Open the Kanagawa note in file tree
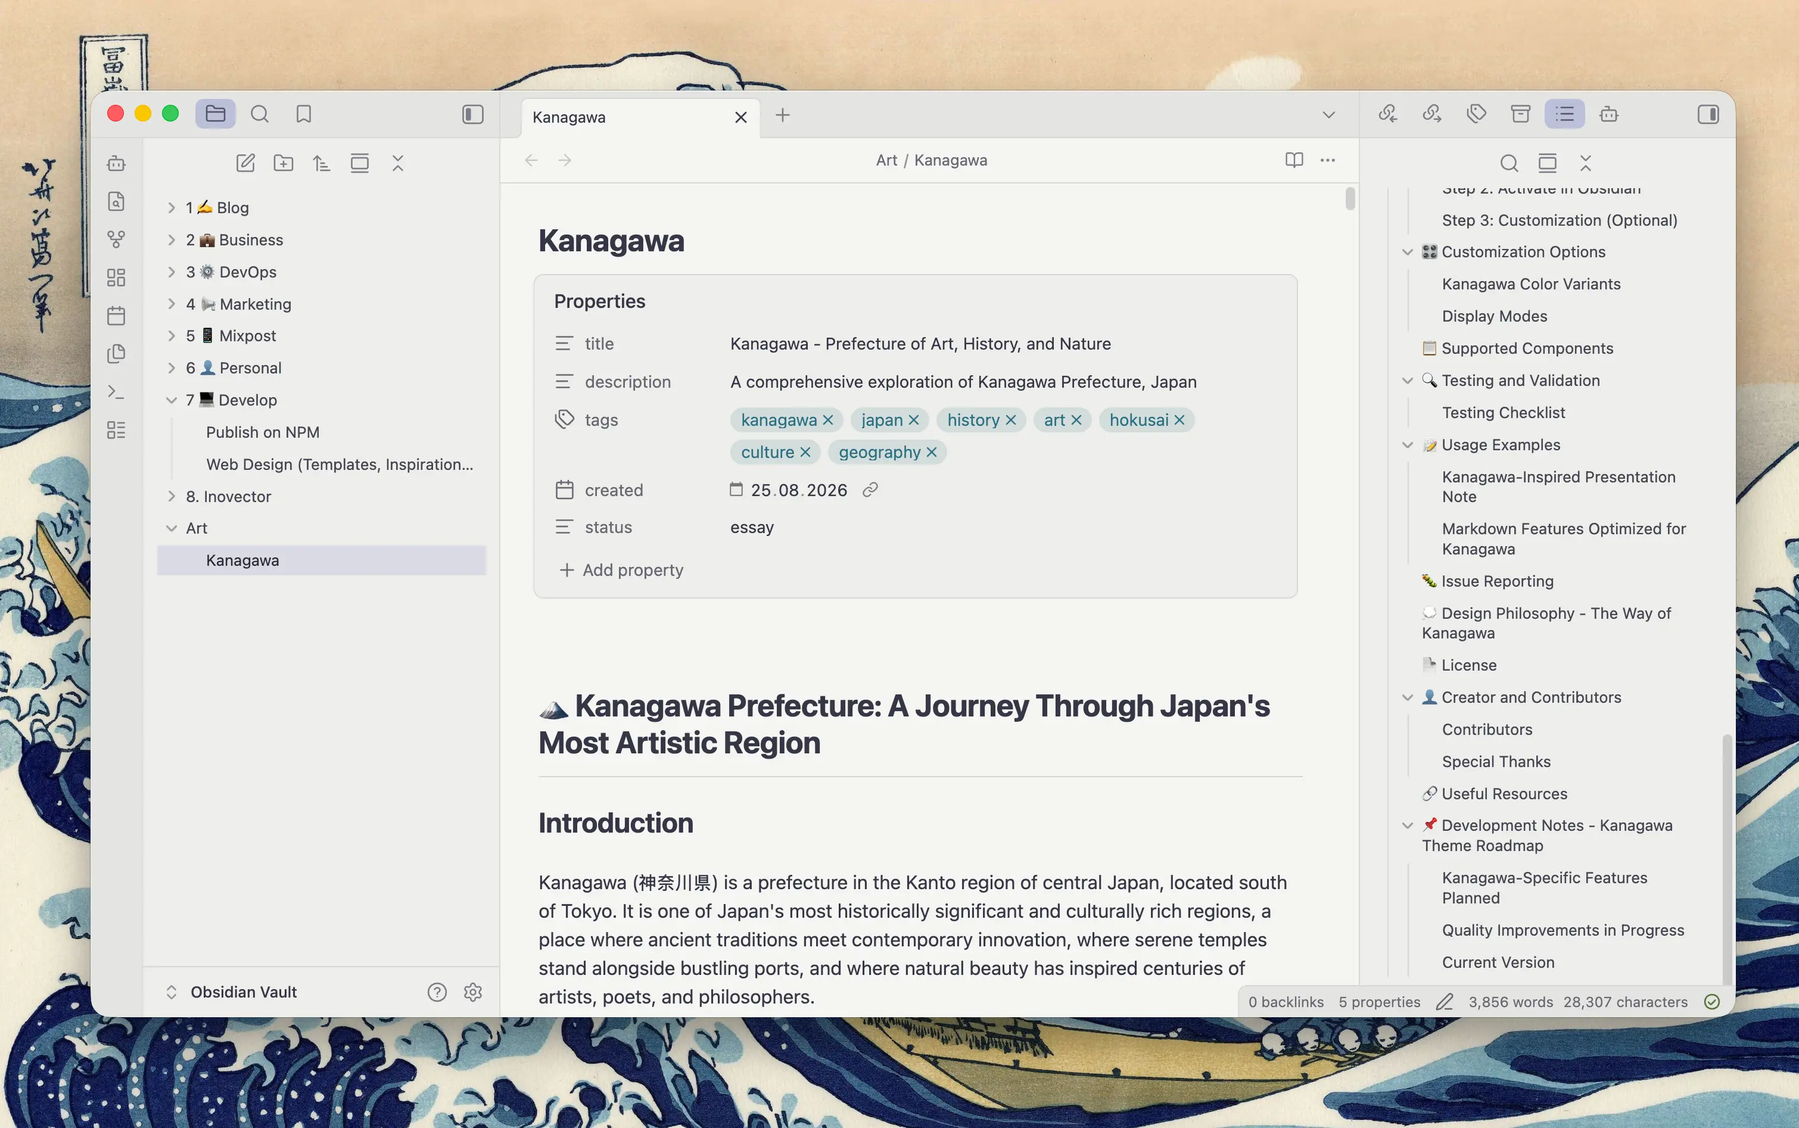This screenshot has width=1799, height=1128. click(322, 560)
